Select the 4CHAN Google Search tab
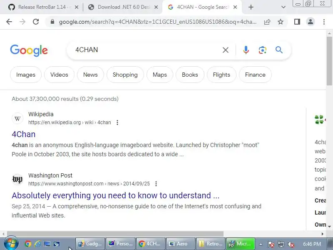 202,7
